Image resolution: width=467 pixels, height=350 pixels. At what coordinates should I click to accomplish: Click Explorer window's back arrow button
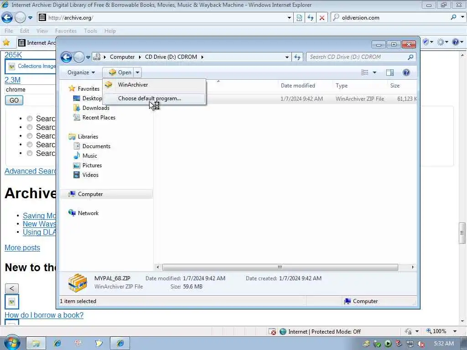click(66, 57)
